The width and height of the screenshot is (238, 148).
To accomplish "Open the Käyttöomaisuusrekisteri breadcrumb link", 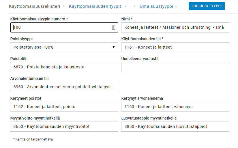I will [x=34, y=6].
